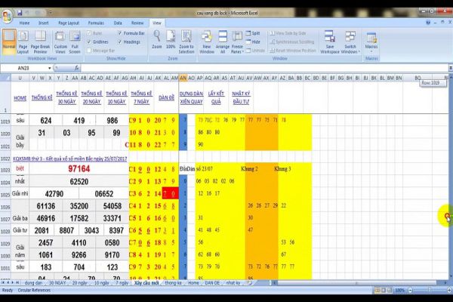453x302 pixels.
Task: Open Switch Windows list
Action: (350, 42)
